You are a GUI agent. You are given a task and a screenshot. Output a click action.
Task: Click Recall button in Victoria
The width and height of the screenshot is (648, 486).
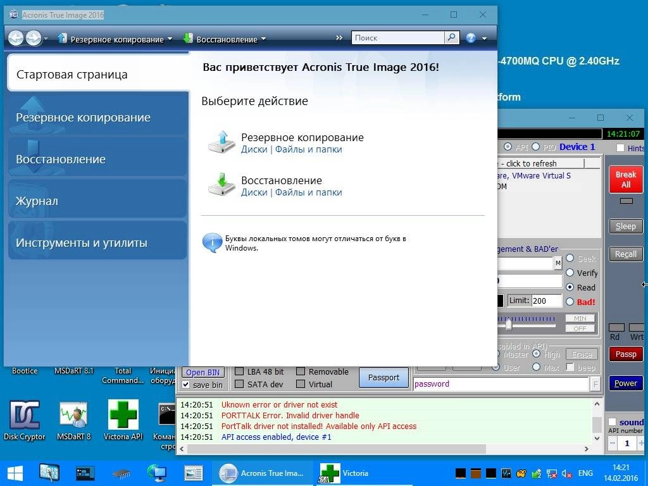coord(626,254)
